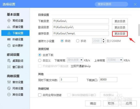Click the 应用 button

[x=129, y=103]
